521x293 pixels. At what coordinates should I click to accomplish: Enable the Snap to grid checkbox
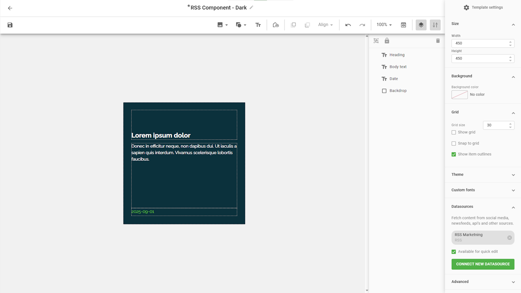pos(454,143)
